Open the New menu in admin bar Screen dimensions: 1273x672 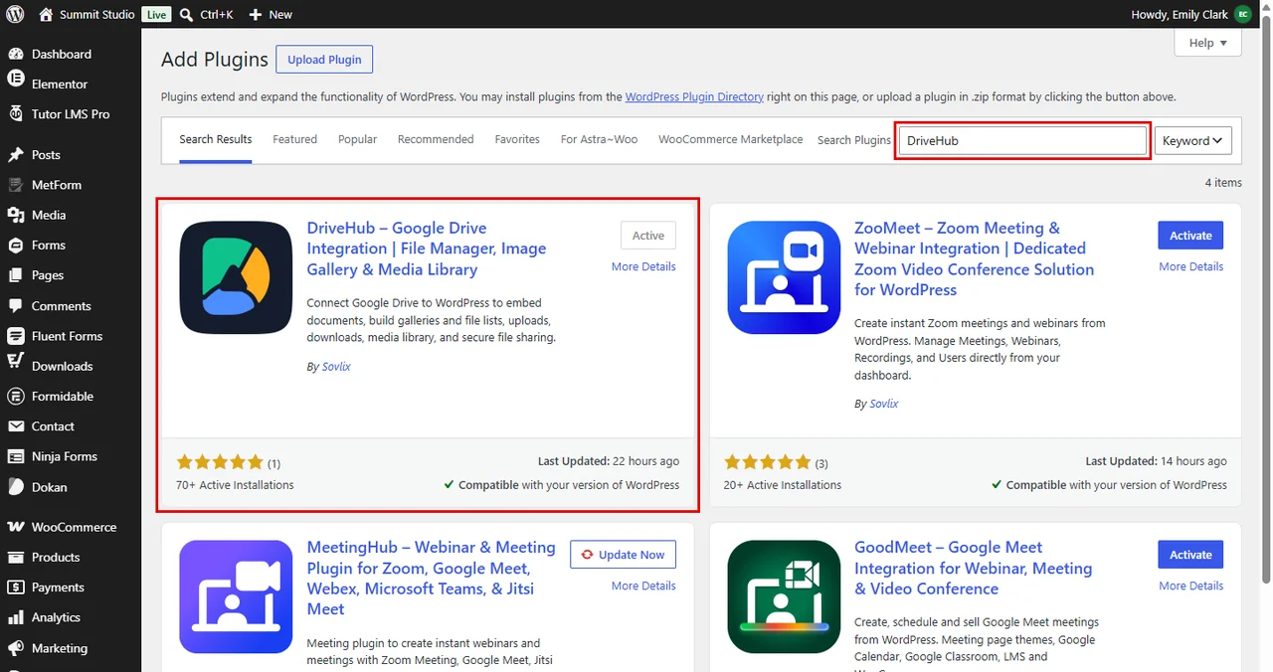(x=271, y=14)
